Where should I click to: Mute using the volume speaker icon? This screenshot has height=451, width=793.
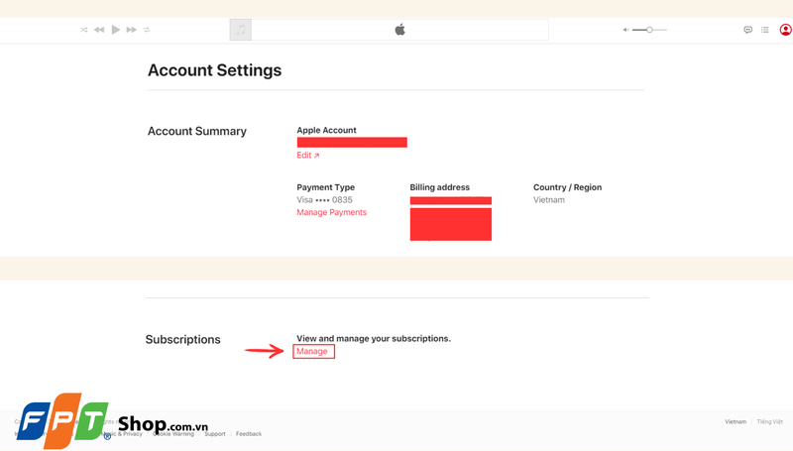[625, 30]
